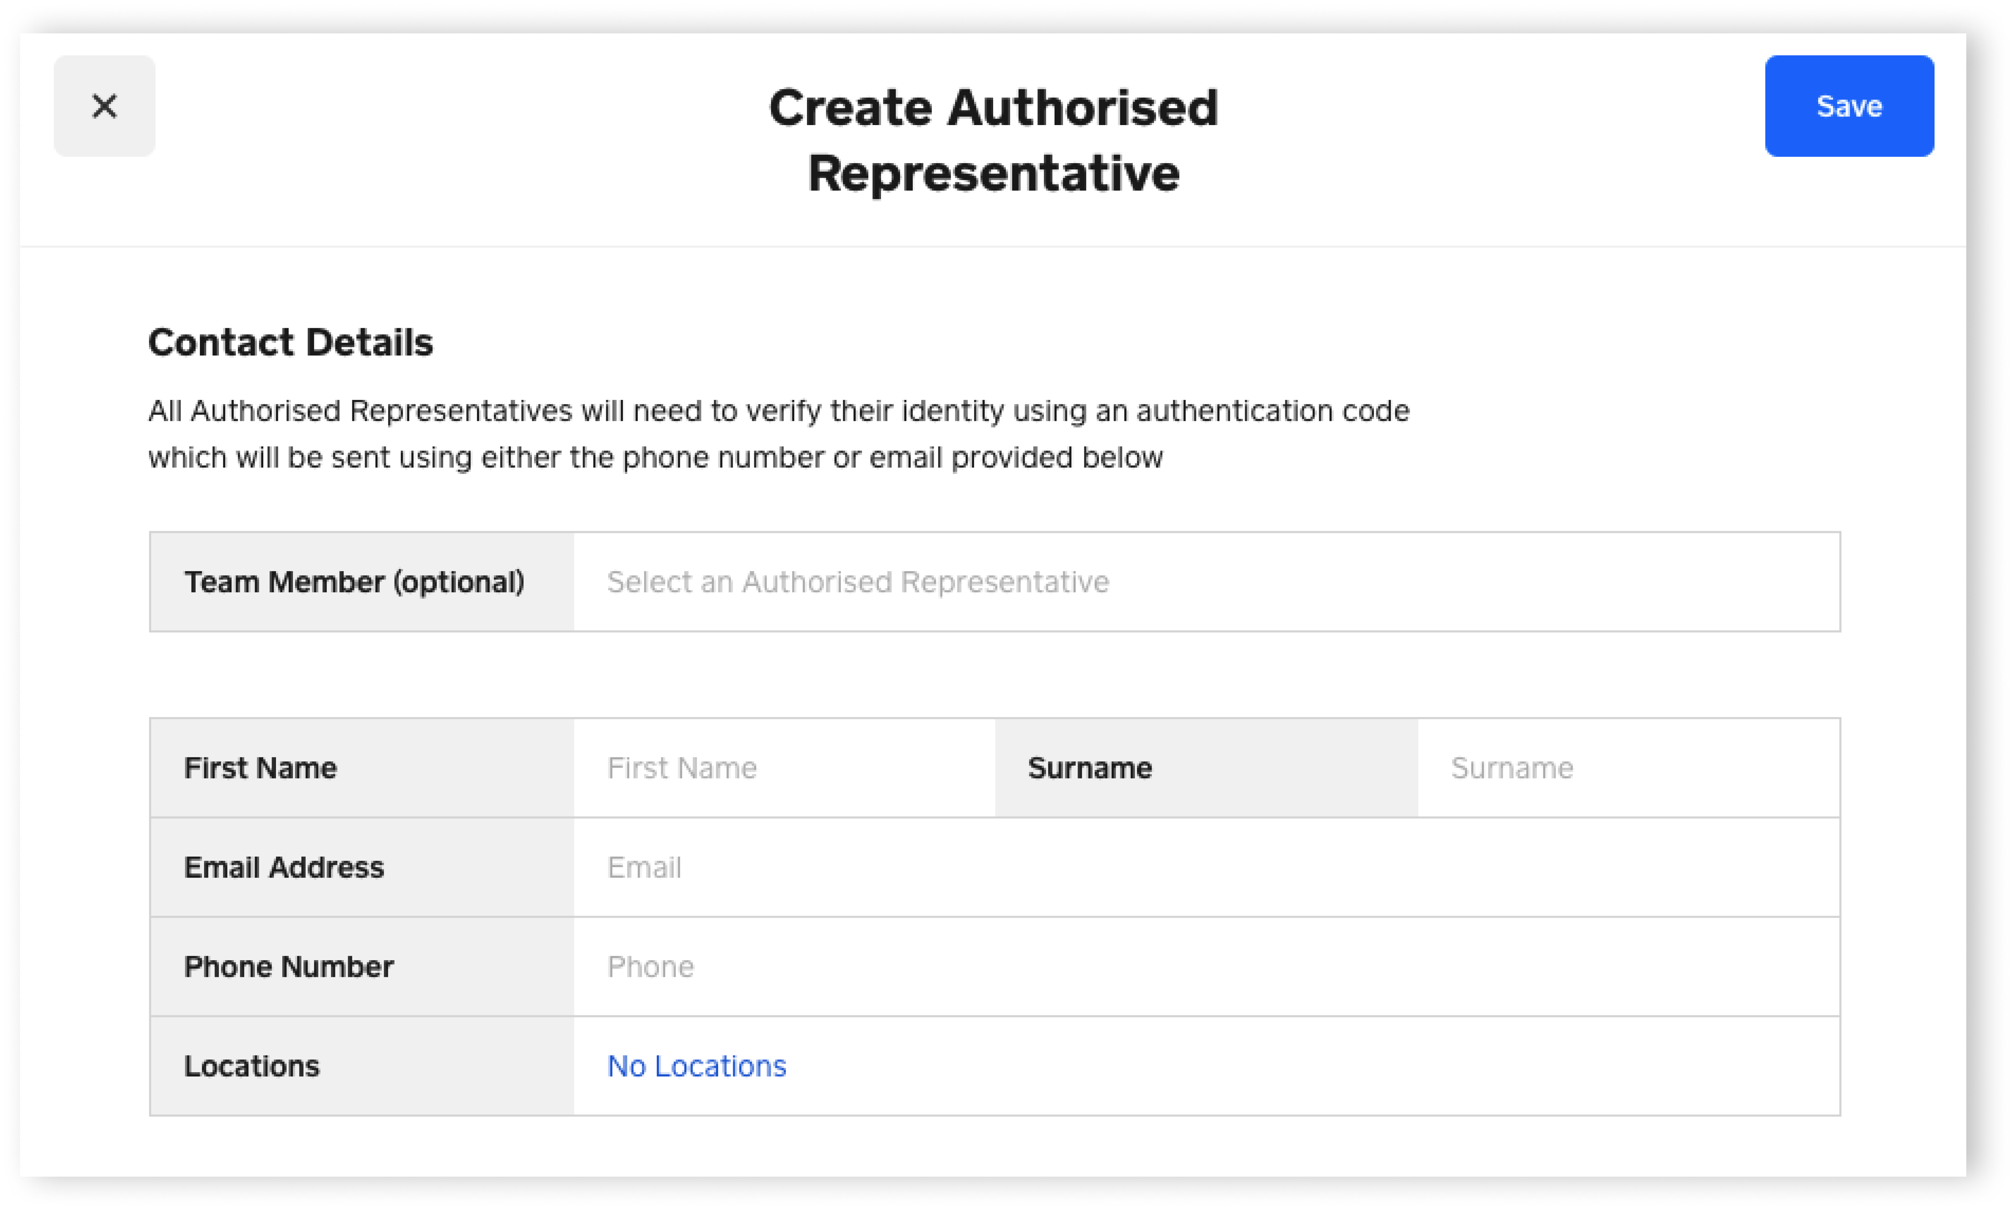Click the Locations row label
The image size is (2013, 1210).
click(x=252, y=1067)
